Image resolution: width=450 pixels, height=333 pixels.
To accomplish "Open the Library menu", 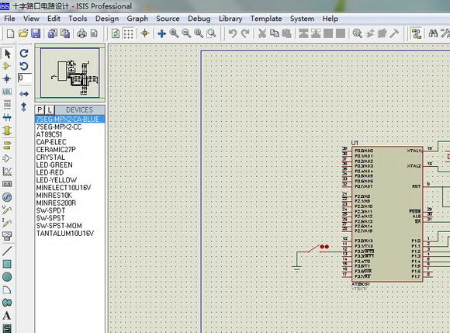I will pos(230,19).
